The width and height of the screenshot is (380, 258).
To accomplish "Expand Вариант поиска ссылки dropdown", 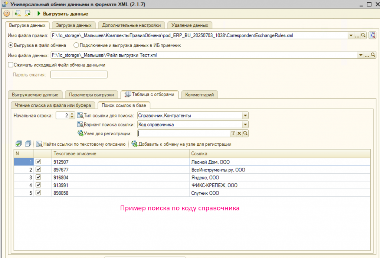I will tap(245, 125).
